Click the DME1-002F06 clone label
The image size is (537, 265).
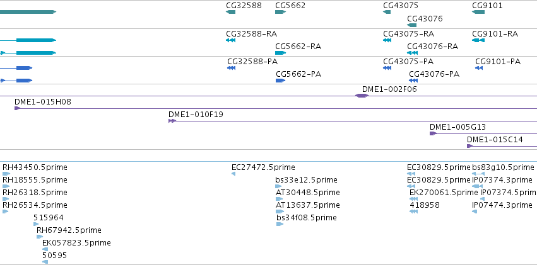[x=389, y=89]
